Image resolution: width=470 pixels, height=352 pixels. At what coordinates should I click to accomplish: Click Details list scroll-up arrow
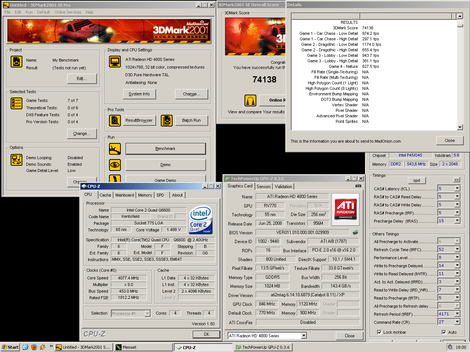[x=460, y=16]
